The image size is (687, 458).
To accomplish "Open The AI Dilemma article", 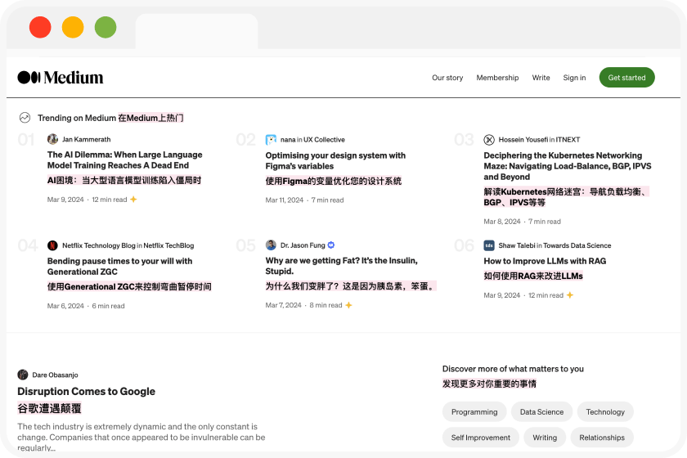I will pyautogui.click(x=125, y=160).
